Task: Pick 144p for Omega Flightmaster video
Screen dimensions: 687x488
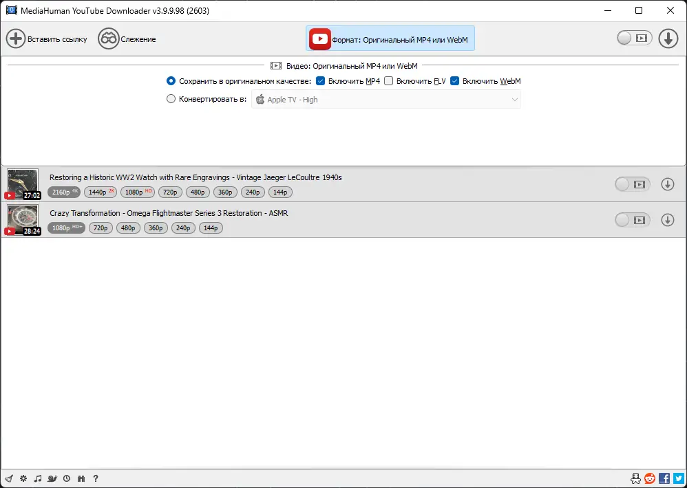Action: click(x=211, y=228)
